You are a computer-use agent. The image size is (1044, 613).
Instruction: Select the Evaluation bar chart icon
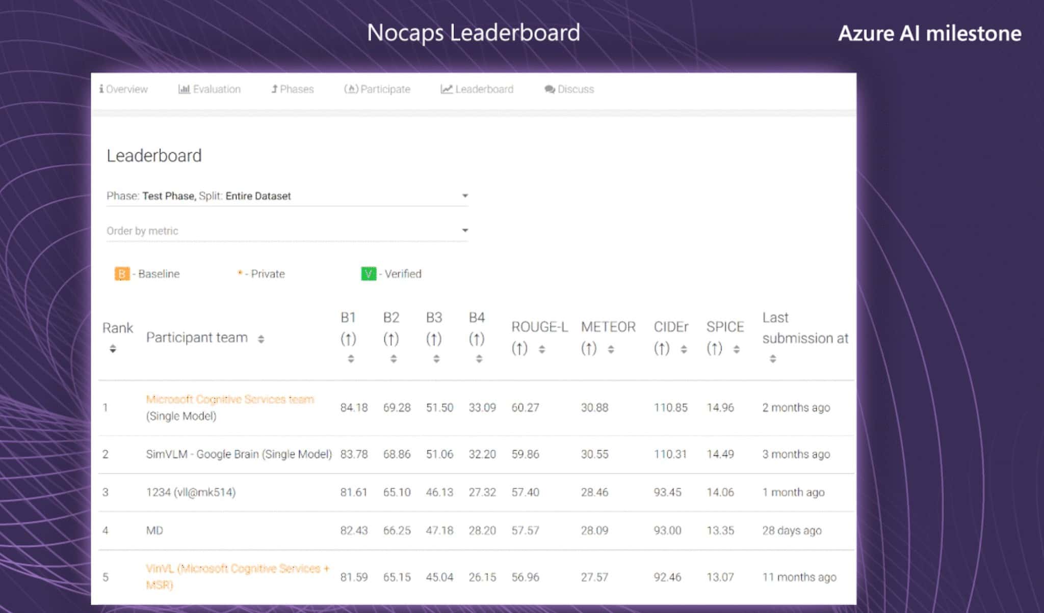(x=185, y=89)
